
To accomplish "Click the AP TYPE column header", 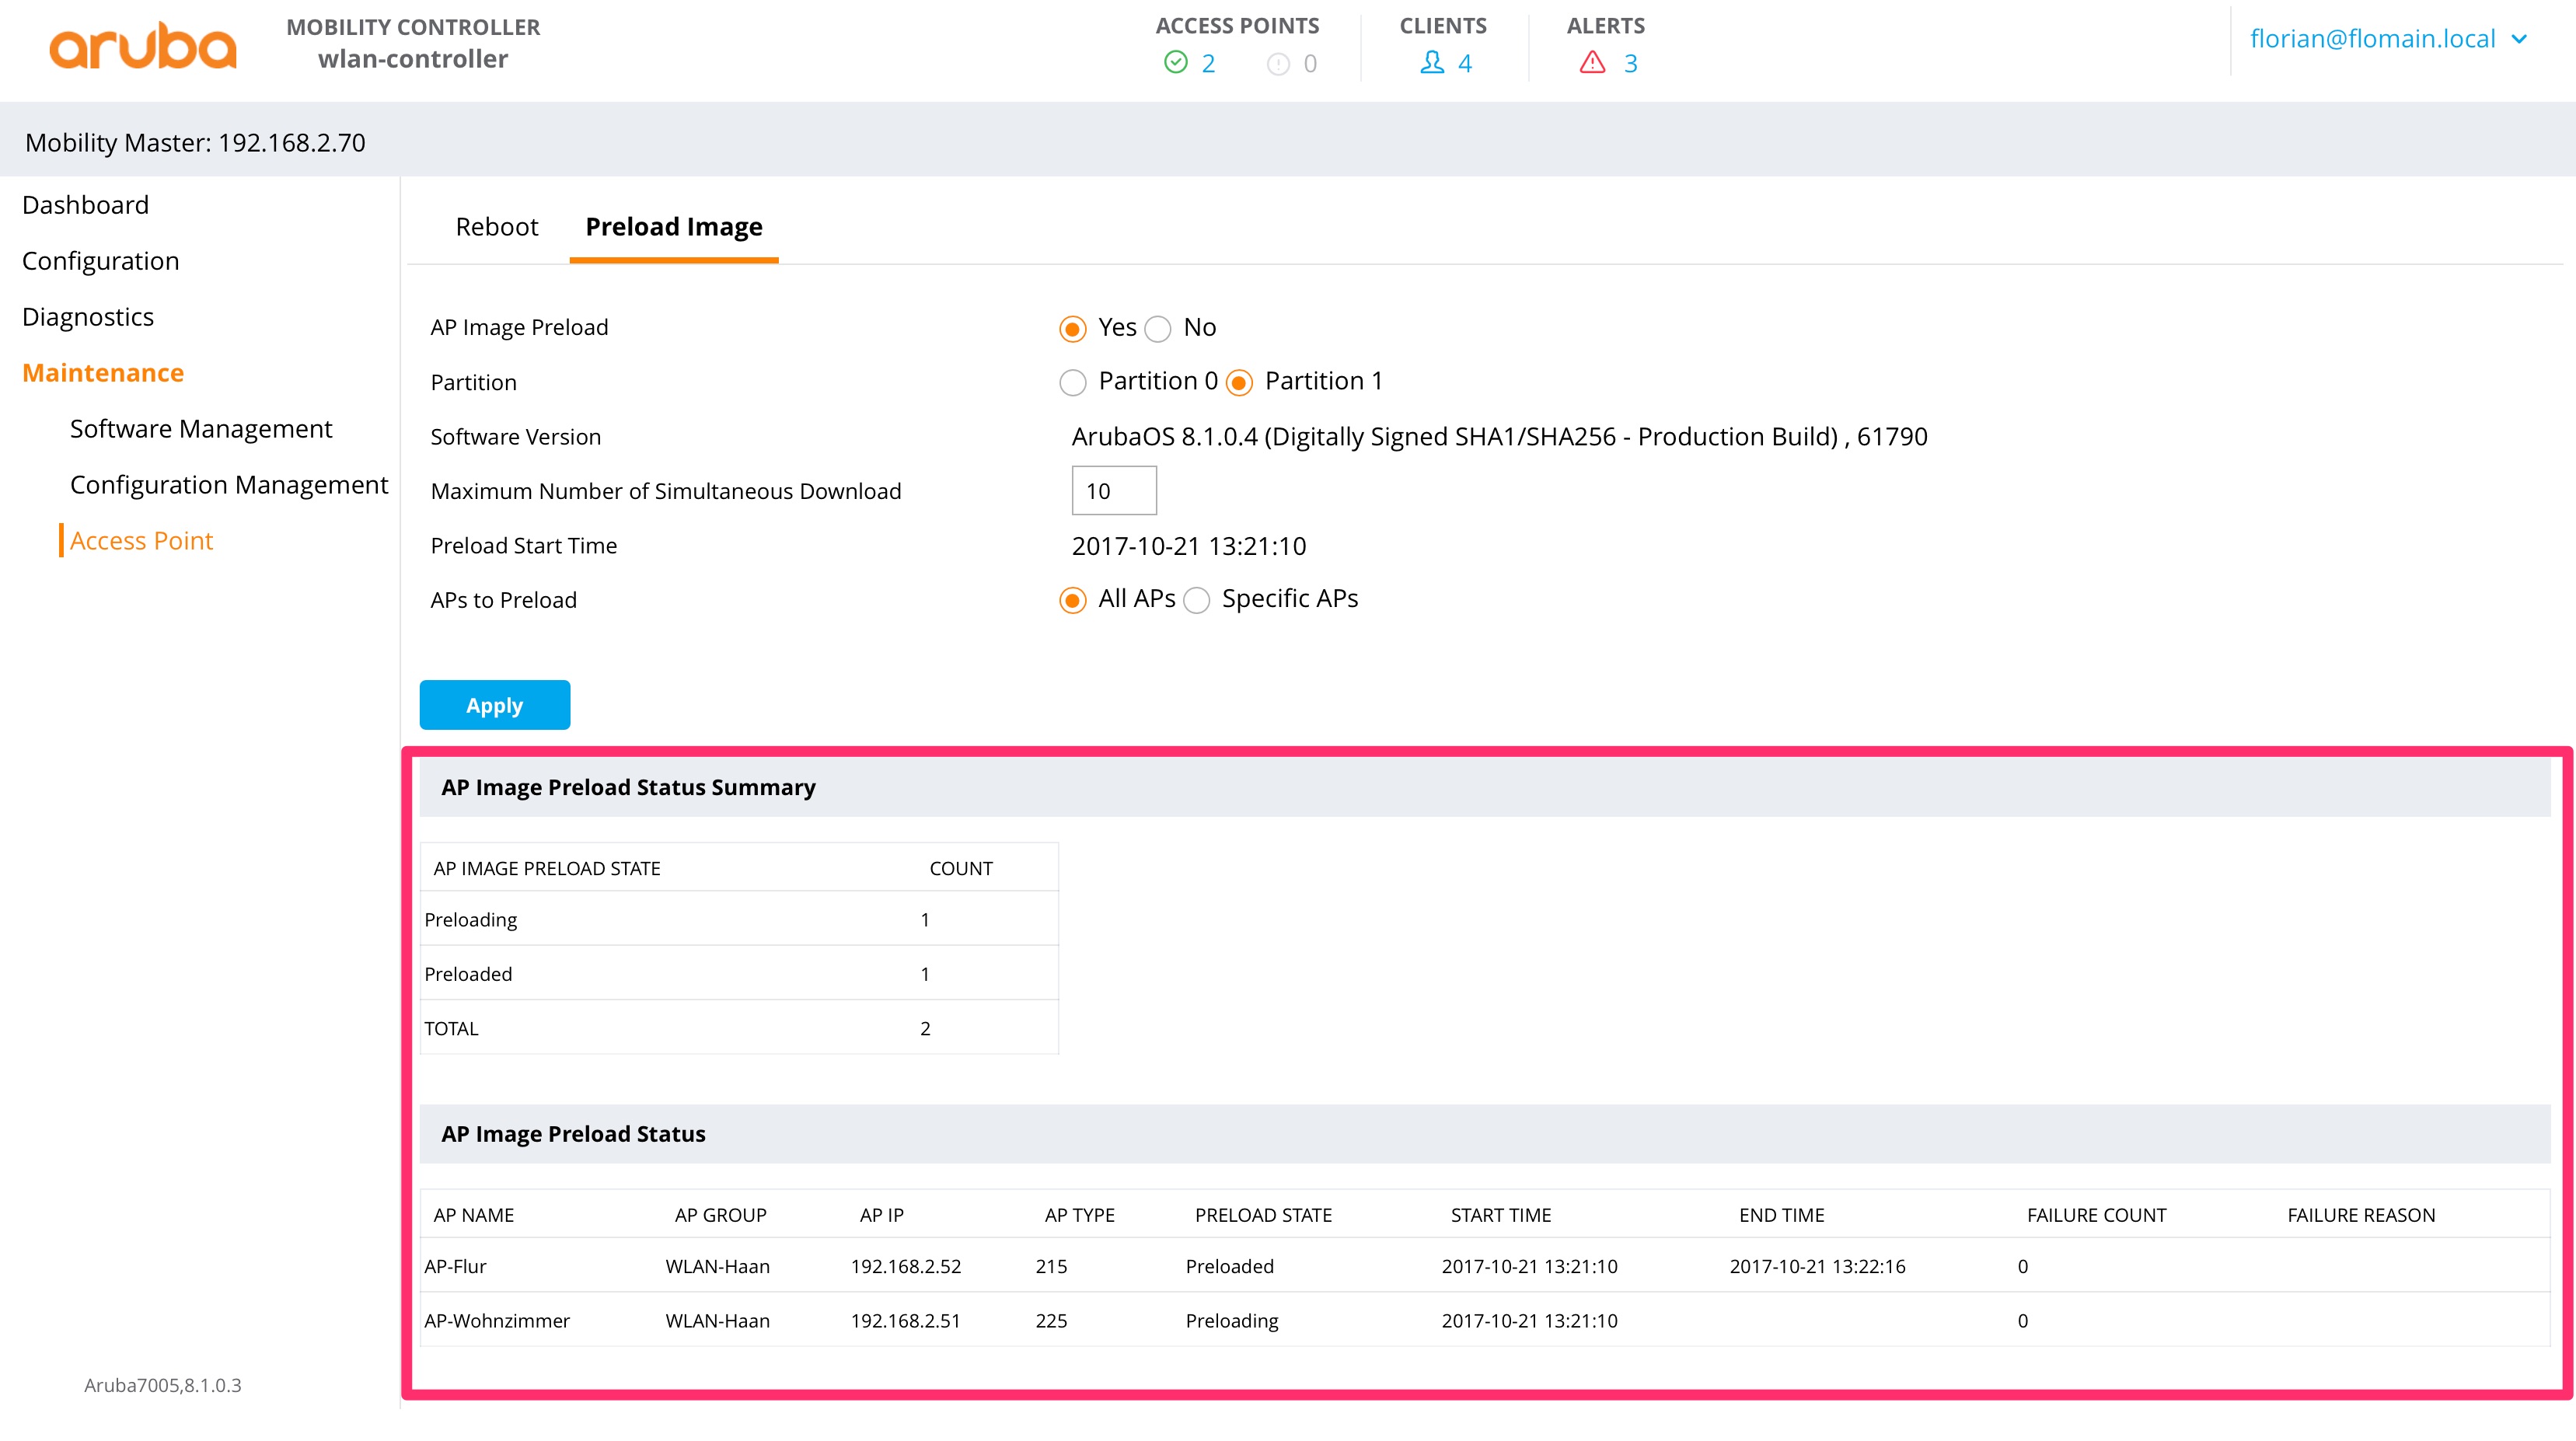I will click(x=1080, y=1215).
